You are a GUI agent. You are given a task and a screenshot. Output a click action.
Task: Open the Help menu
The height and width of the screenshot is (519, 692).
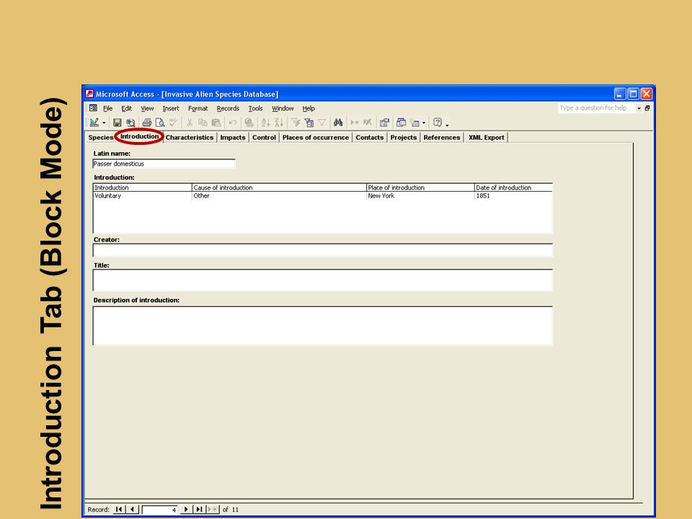309,108
